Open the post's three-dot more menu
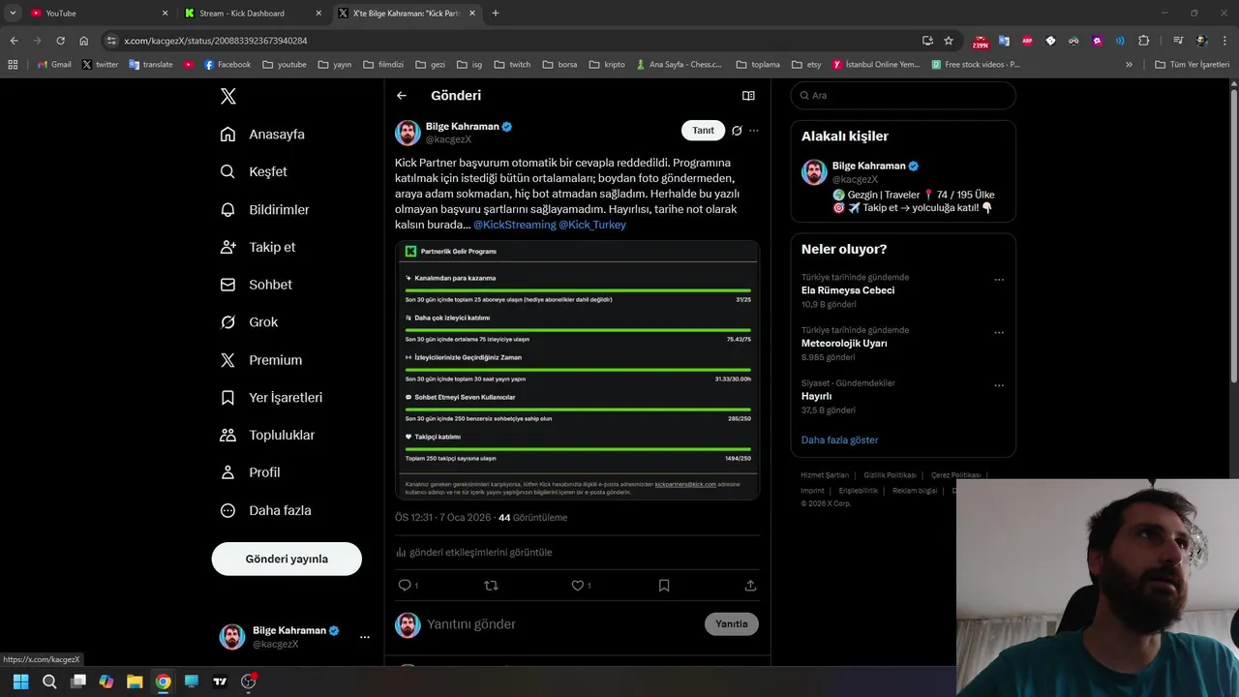The image size is (1239, 697). 754,131
